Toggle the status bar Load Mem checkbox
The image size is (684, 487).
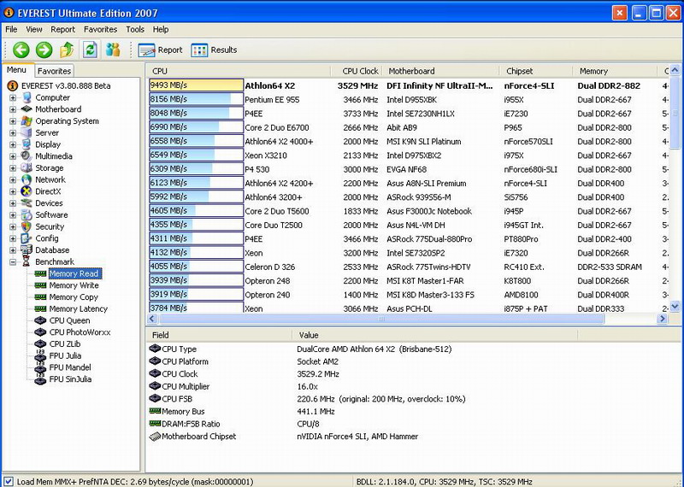pyautogui.click(x=9, y=482)
